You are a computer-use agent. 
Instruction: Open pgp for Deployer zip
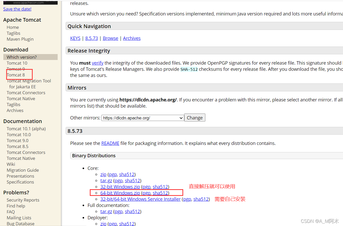point(113,224)
